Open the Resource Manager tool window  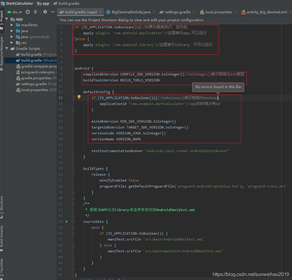2,54
